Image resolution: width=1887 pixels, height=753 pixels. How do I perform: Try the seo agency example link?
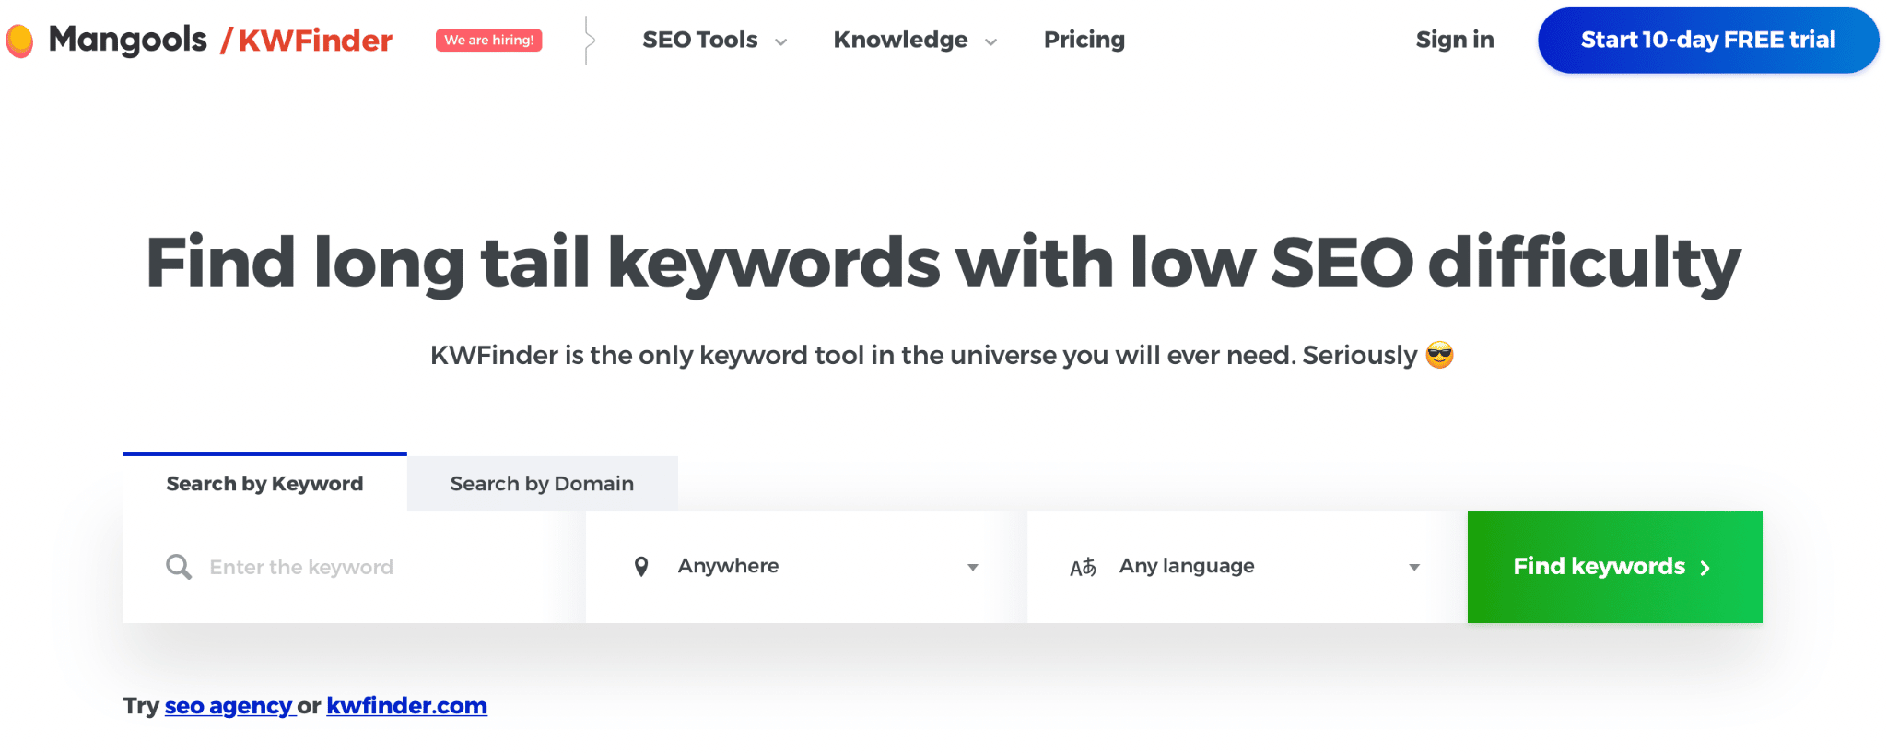(x=229, y=706)
